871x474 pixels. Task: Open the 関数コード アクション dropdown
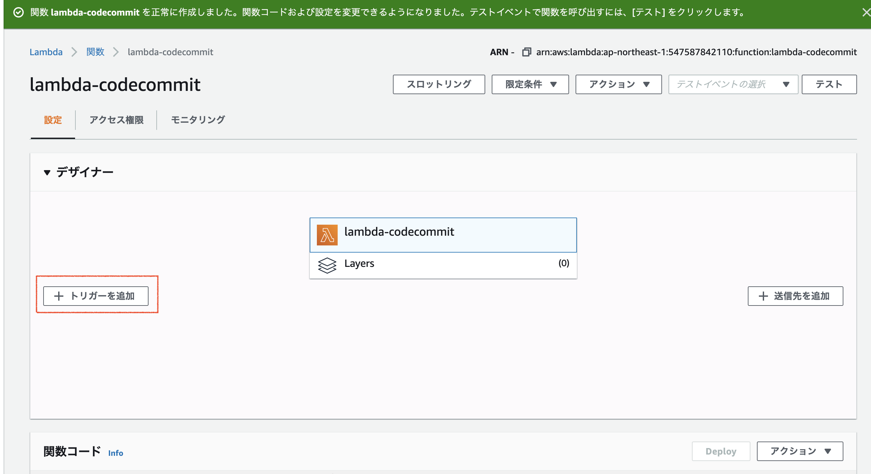tap(799, 451)
